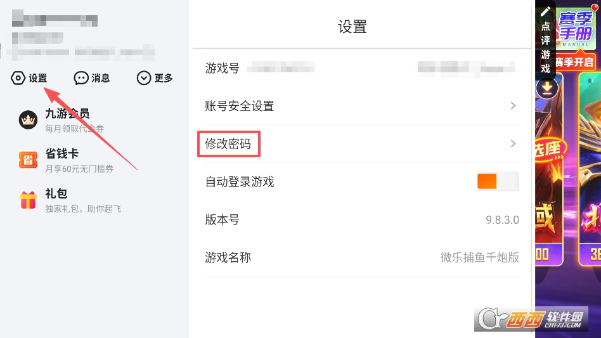Open the 省钱卡 60元 coupon entry
This screenshot has width=601, height=338.
pyautogui.click(x=82, y=169)
